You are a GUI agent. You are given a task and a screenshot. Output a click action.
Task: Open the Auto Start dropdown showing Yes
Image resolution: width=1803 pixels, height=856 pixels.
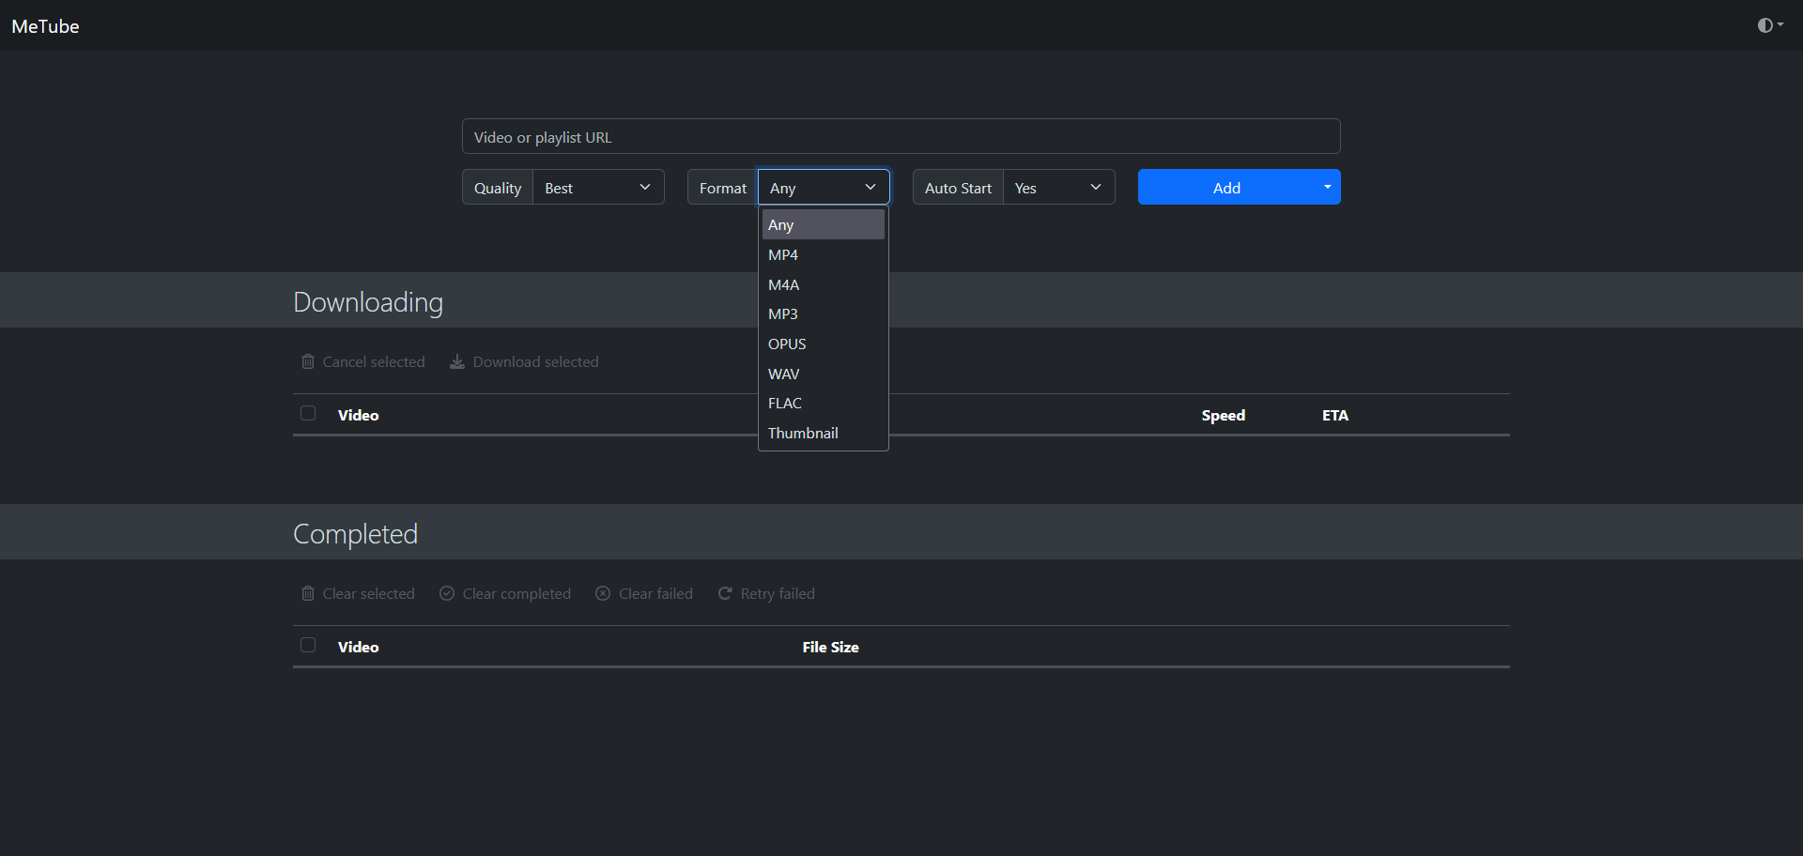click(x=1058, y=187)
